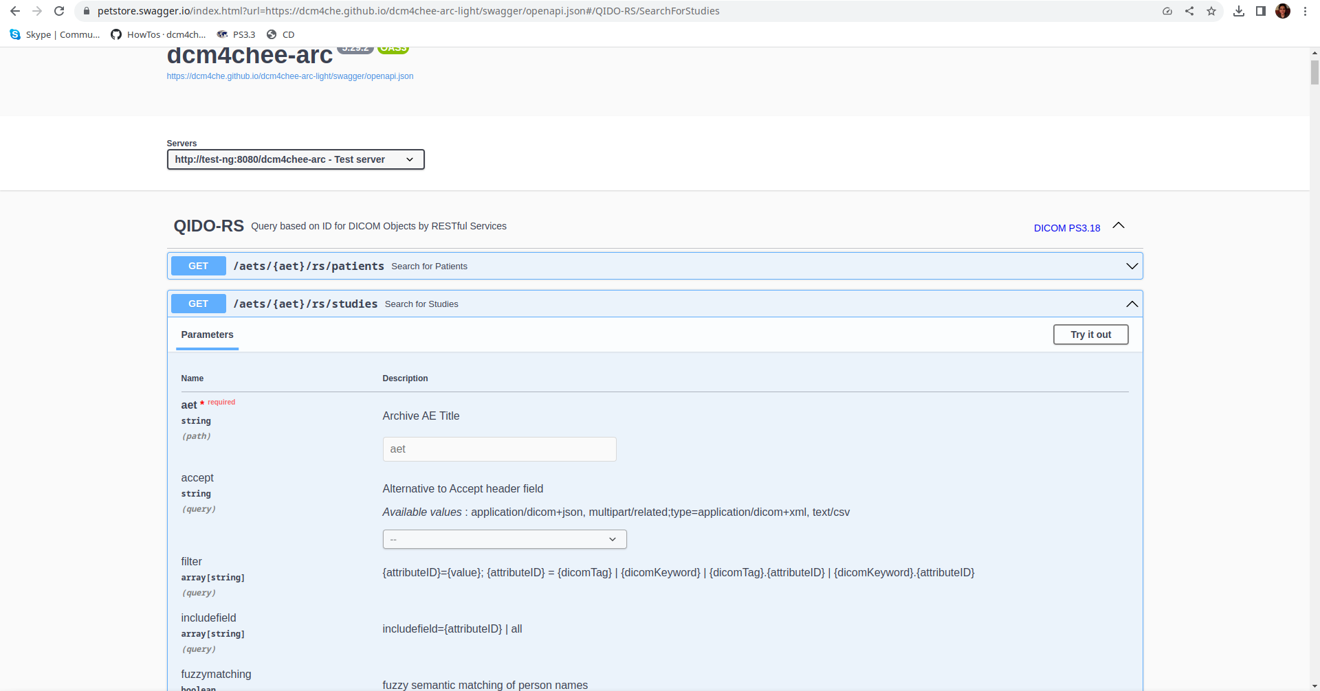Collapse the Search for Studies operation
Screen dimensions: 1320x691
coord(1132,304)
